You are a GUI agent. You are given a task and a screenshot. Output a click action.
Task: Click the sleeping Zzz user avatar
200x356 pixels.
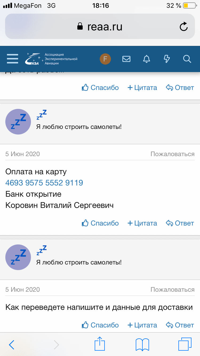point(18,122)
